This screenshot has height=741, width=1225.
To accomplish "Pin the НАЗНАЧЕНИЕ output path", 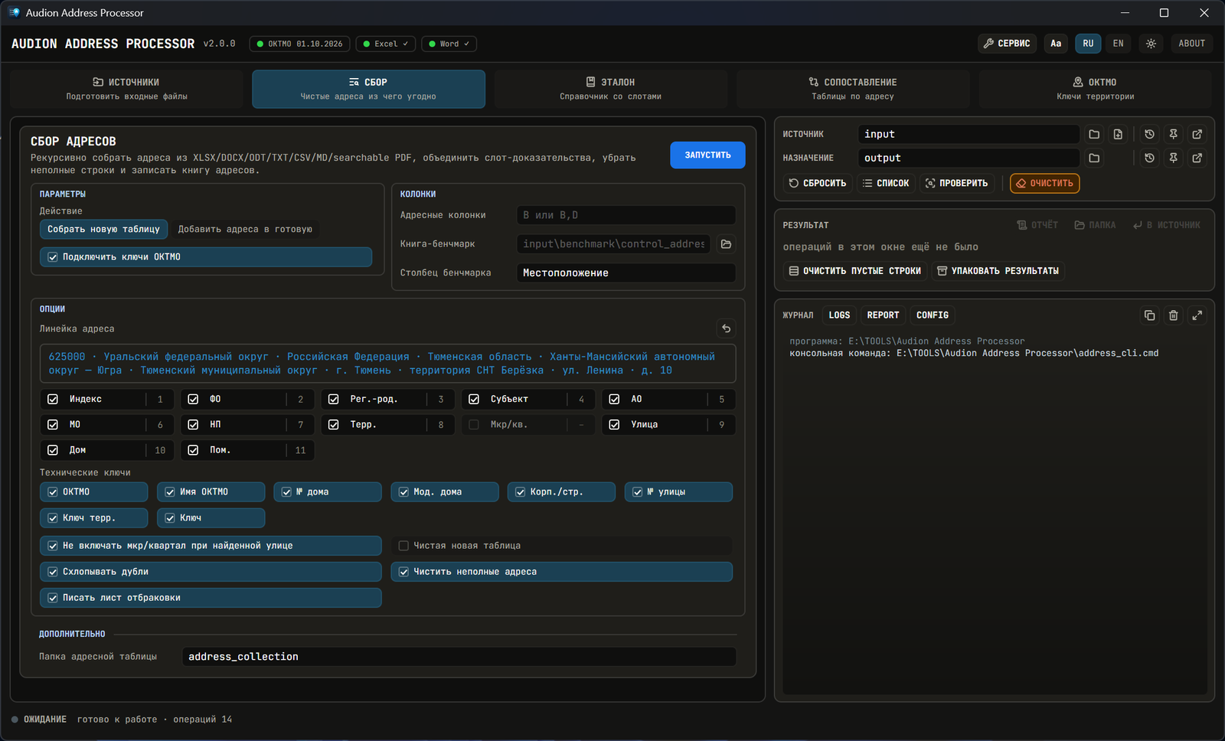I will pos(1173,158).
